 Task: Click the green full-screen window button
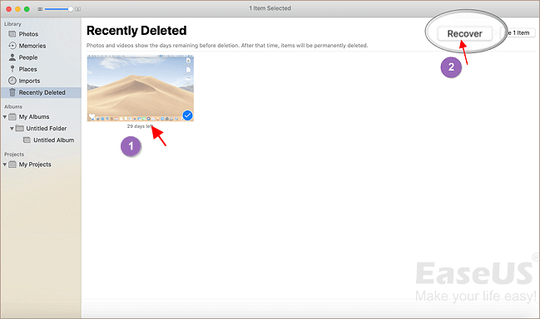click(x=27, y=9)
